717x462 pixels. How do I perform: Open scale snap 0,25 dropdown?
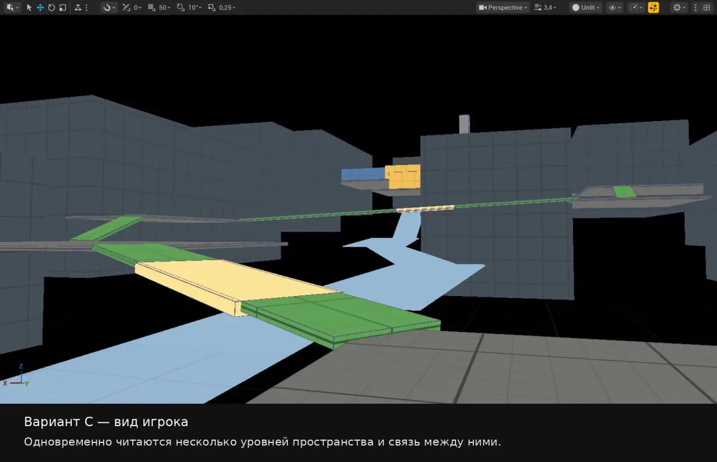pos(227,8)
